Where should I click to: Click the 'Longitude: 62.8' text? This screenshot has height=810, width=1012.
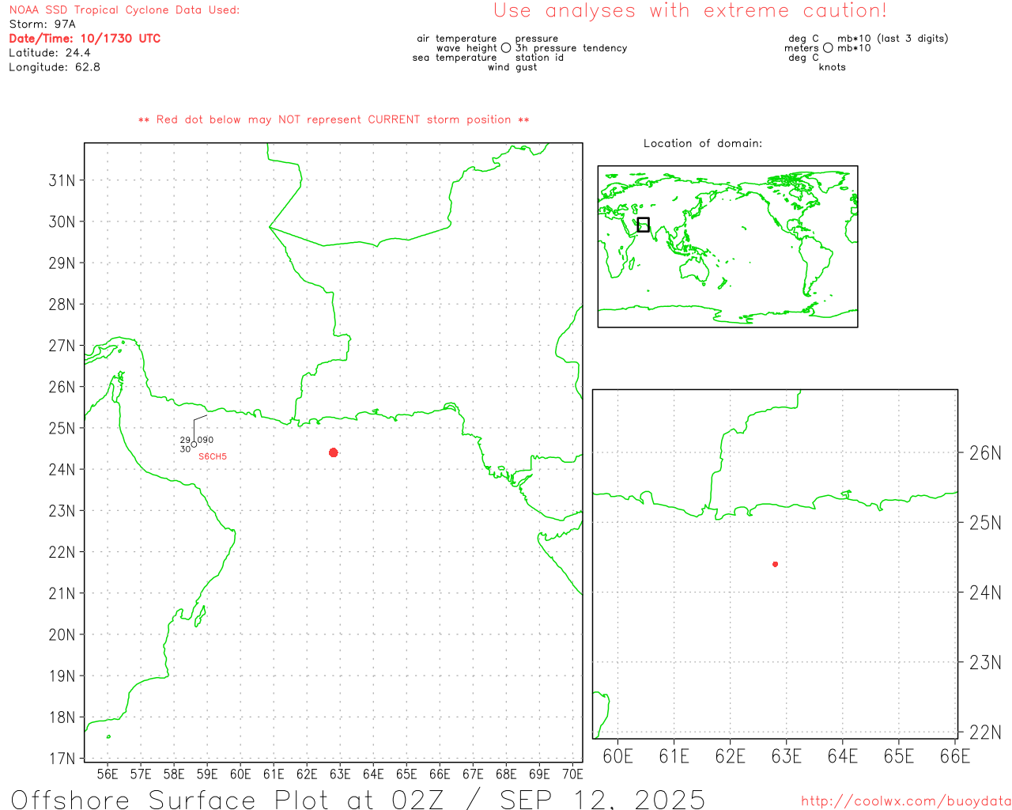pos(55,67)
